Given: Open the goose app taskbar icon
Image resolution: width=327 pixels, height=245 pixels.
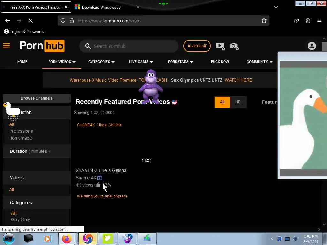Looking at the screenshot, I should tap(107, 239).
